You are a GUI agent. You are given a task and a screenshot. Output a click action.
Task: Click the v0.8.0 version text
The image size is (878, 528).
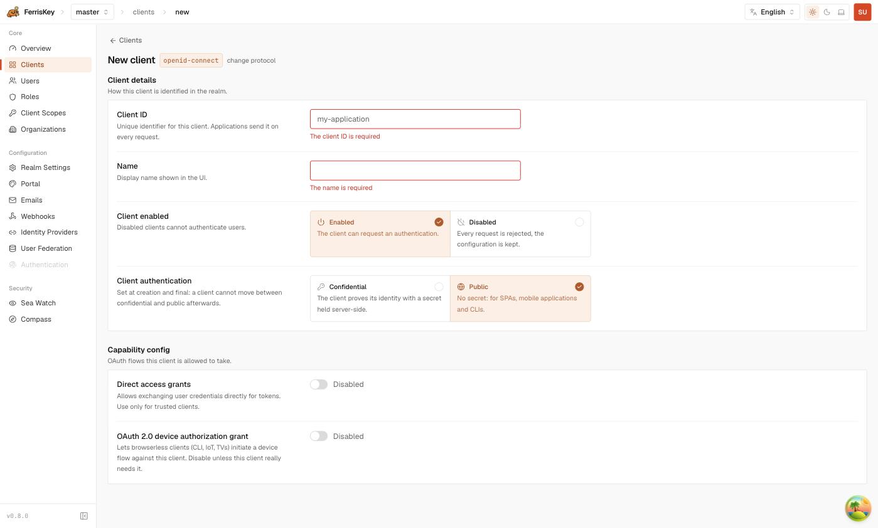(x=18, y=516)
